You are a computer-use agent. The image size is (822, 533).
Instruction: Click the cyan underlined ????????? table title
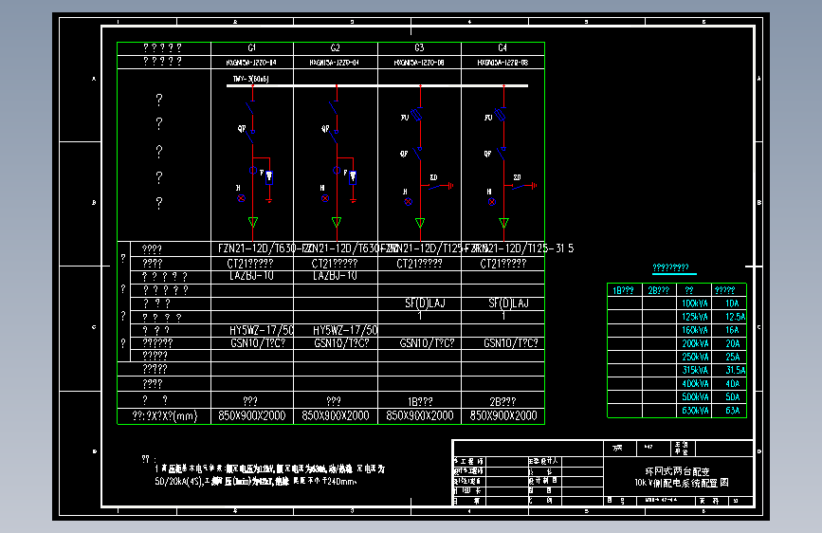[670, 267]
